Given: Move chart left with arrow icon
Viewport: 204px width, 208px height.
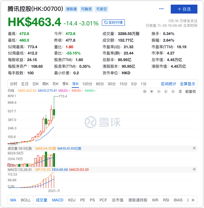Looking at the screenshot, I should (166, 91).
